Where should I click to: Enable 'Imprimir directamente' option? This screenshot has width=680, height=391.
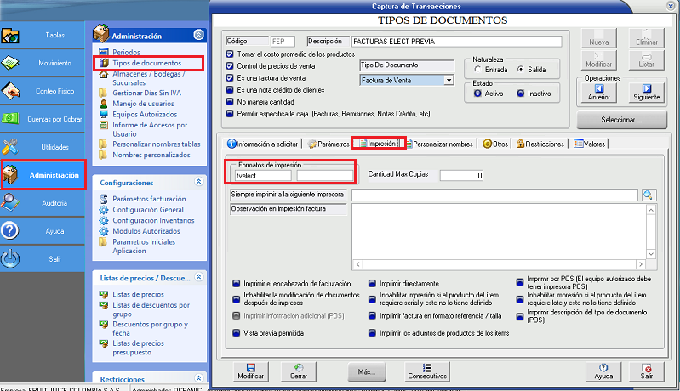(x=372, y=283)
